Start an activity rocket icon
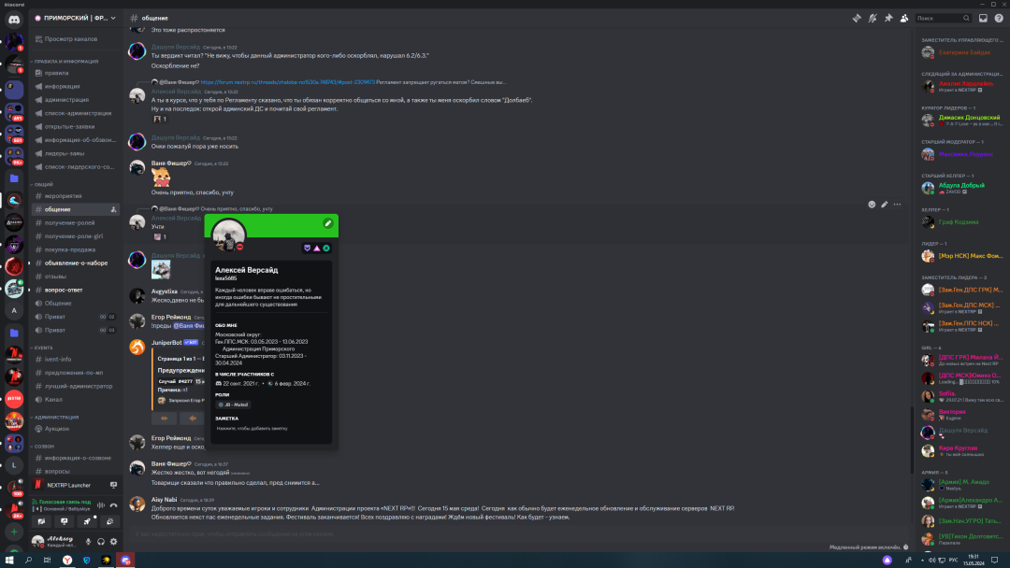This screenshot has width=1010, height=568. pyautogui.click(x=87, y=521)
